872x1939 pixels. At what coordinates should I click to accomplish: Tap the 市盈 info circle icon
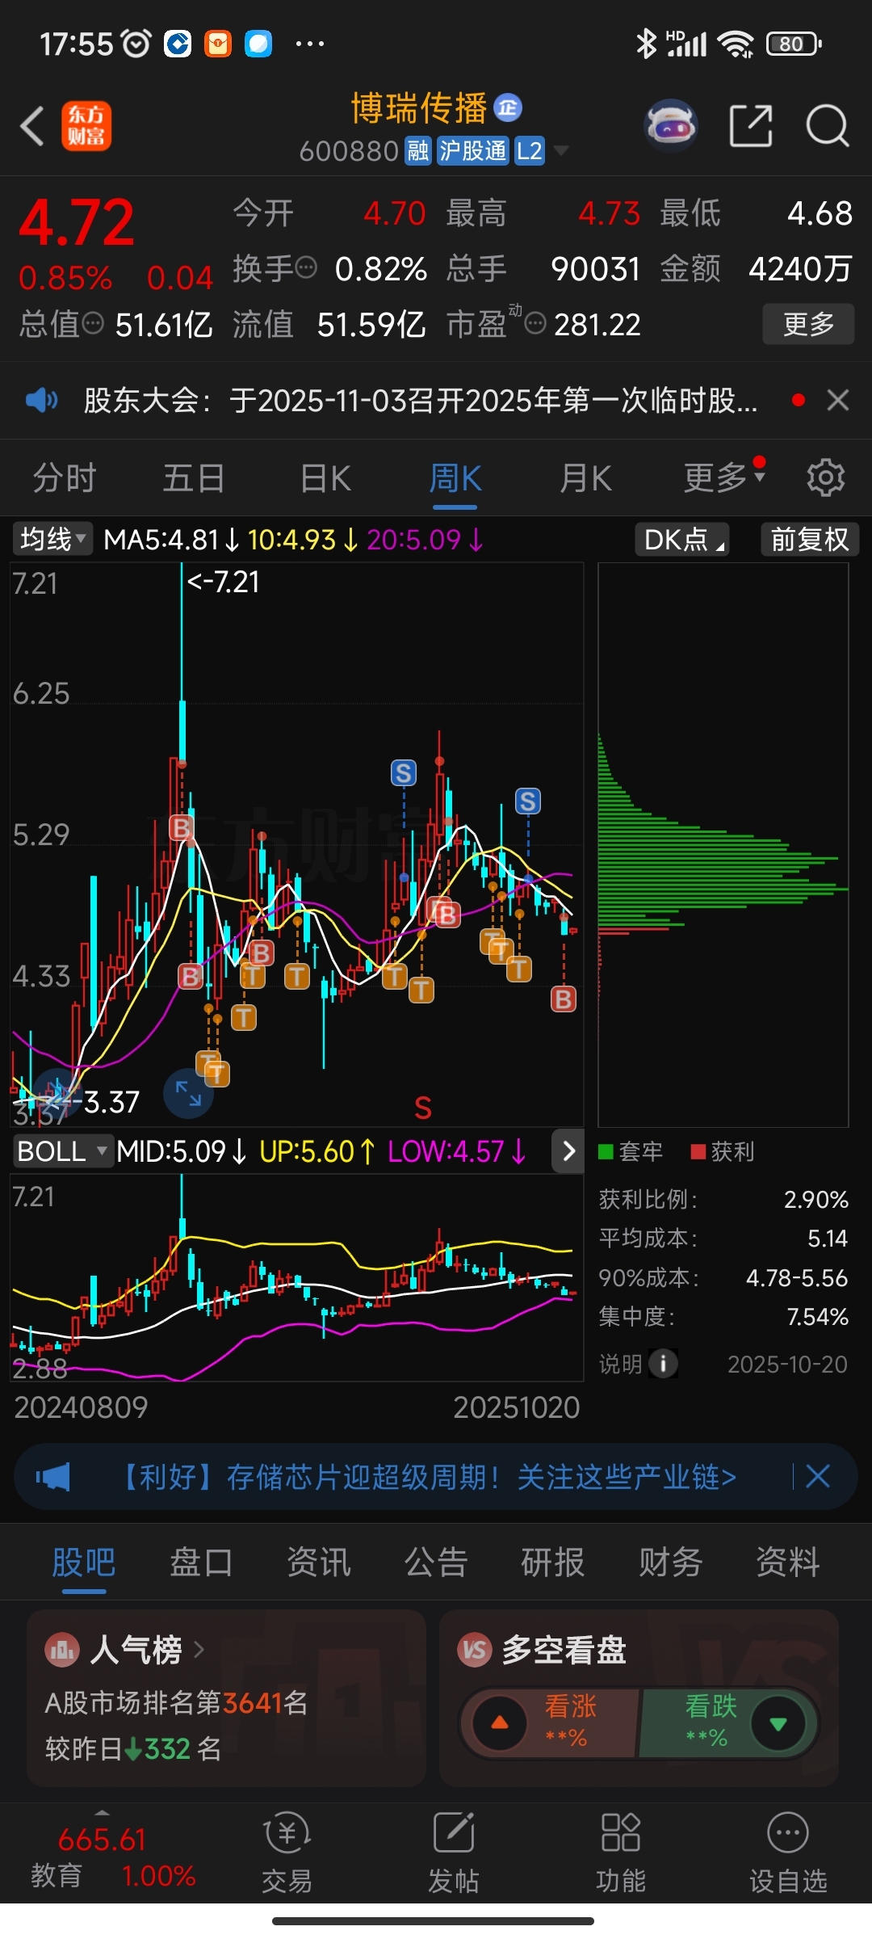click(535, 324)
